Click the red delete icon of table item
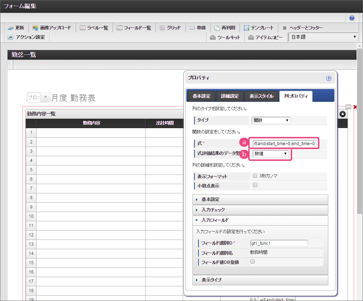The height and width of the screenshot is (301, 363). (355, 107)
